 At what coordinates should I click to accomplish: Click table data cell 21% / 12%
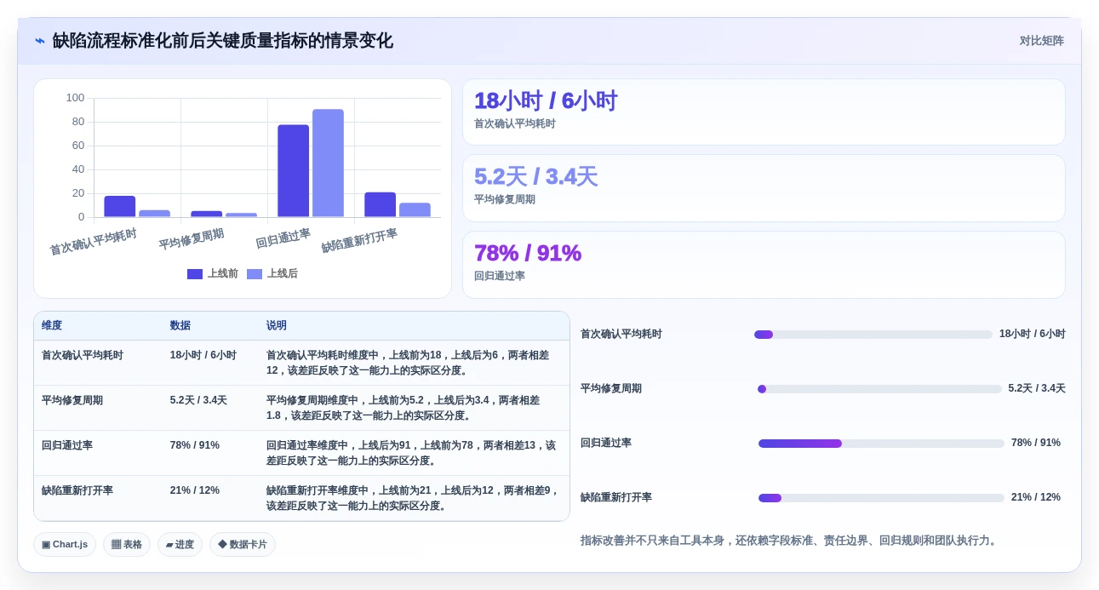coord(195,491)
